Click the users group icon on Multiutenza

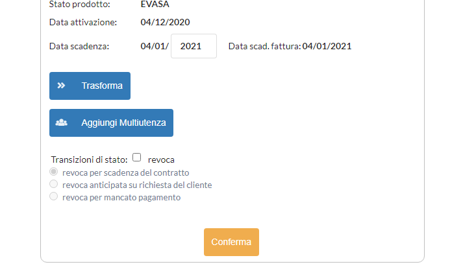[62, 123]
